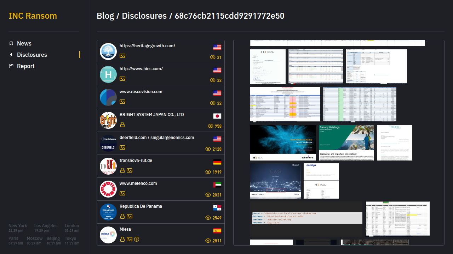Click the News bookmark icon

(11, 43)
